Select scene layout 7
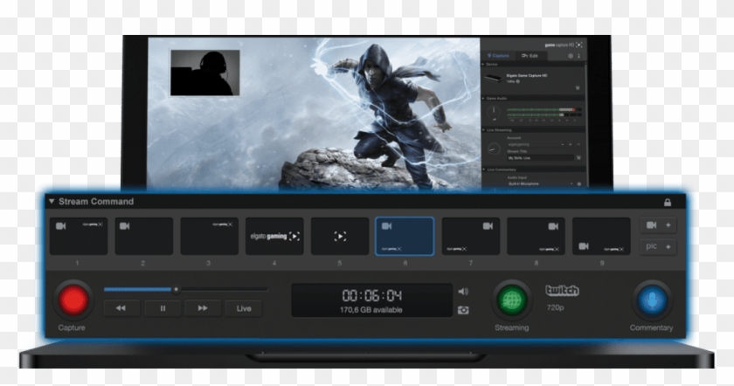The image size is (734, 386). [x=470, y=237]
